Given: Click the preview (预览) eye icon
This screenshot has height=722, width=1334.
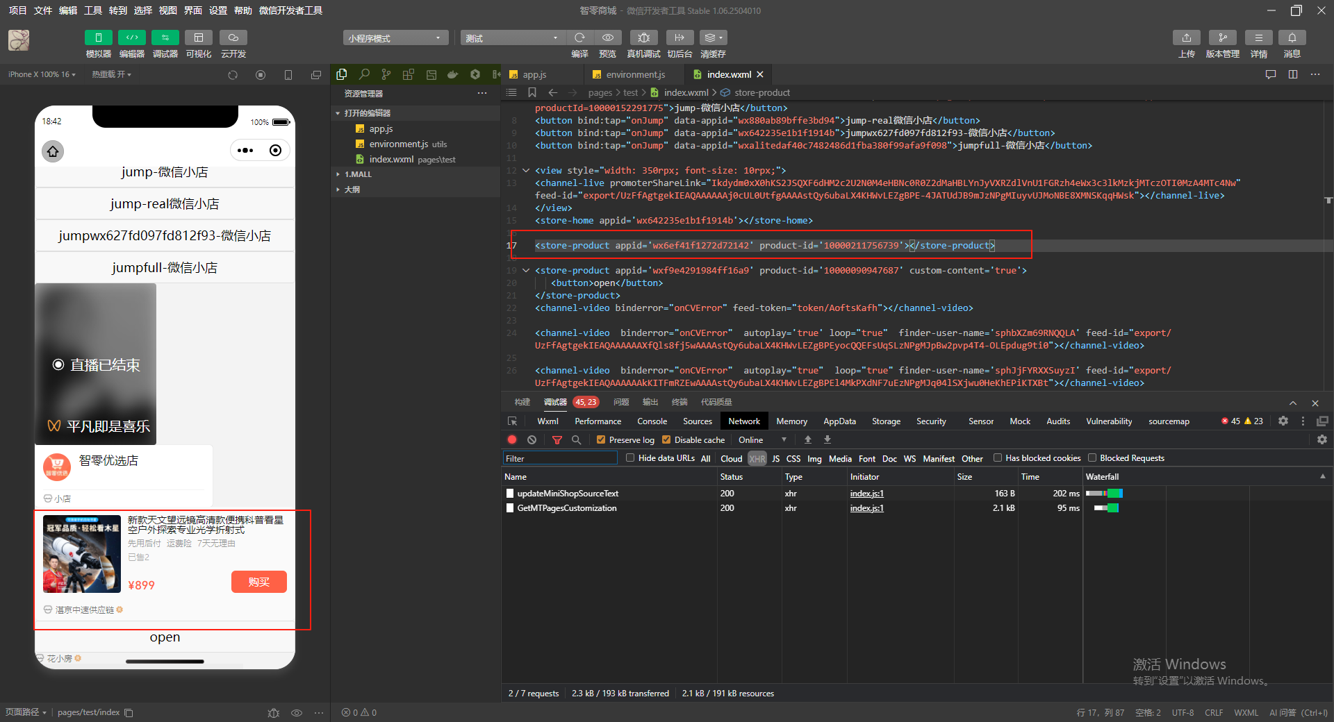Looking at the screenshot, I should click(608, 37).
